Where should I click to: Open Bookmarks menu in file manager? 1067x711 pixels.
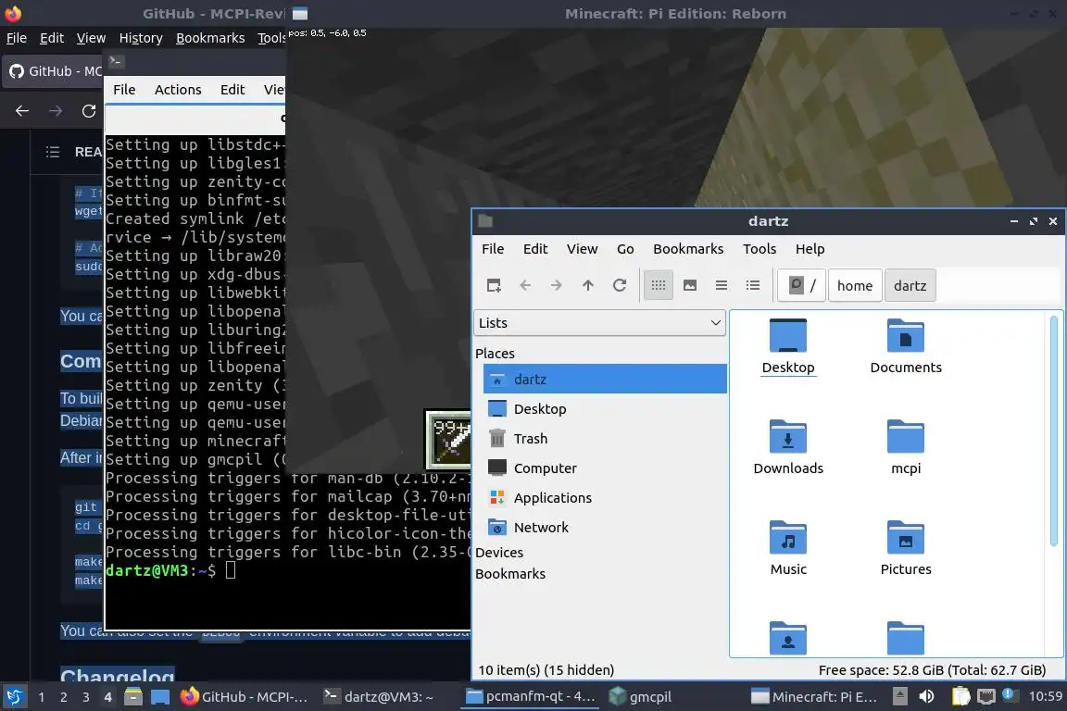(688, 248)
